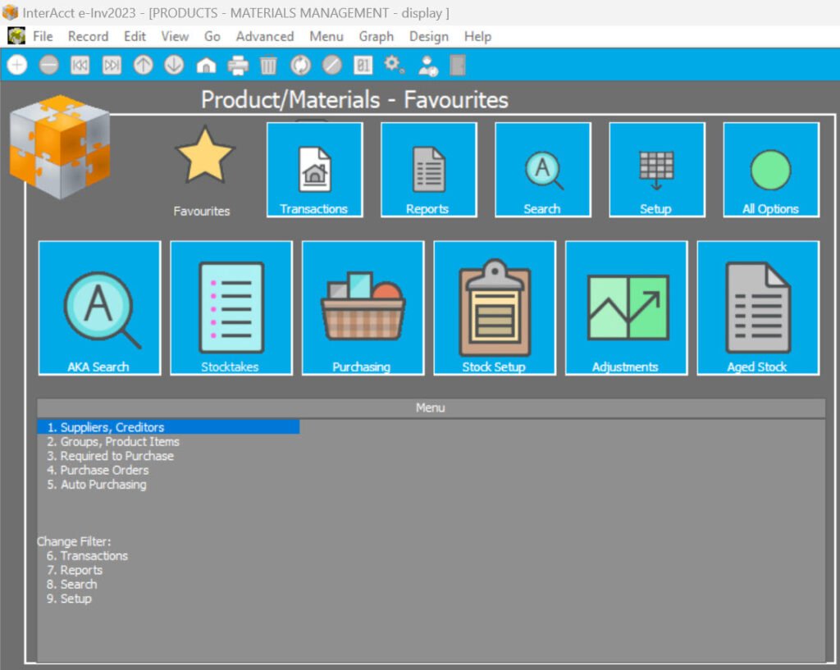Open the Aged Stock document tile
Viewport: 840px width, 670px height.
coord(758,308)
